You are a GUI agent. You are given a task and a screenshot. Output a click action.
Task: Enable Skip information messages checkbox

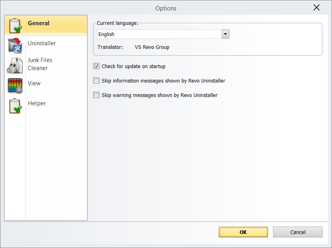[x=96, y=81]
